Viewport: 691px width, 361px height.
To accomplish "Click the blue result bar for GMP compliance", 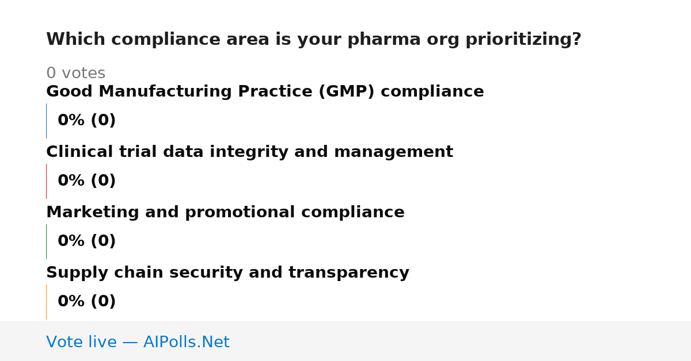I will coord(46,121).
